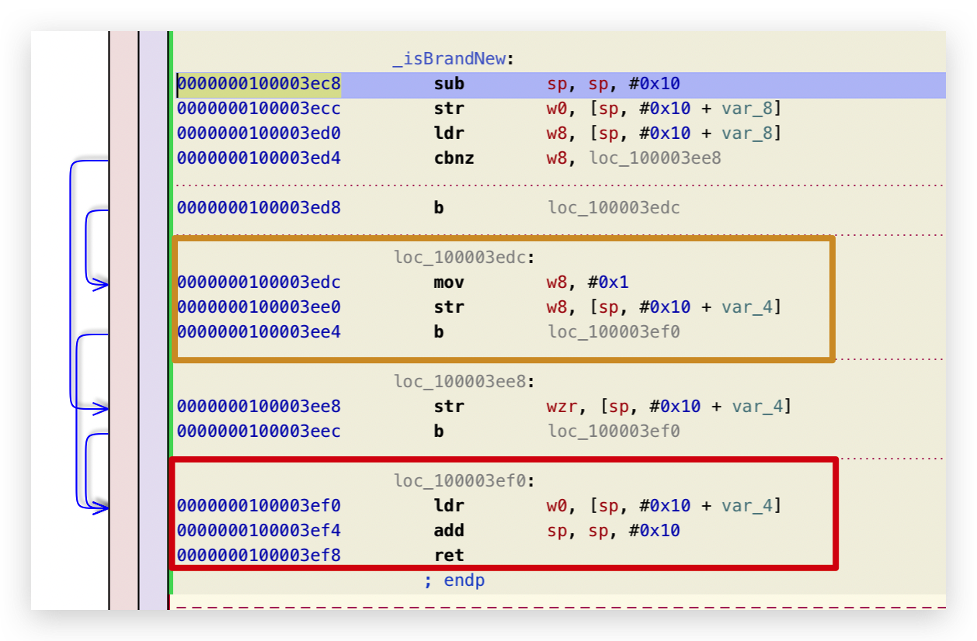Viewport: 977px width, 641px height.
Task: Follow the loc_100003edc target at address 3ed8
Action: (x=614, y=208)
